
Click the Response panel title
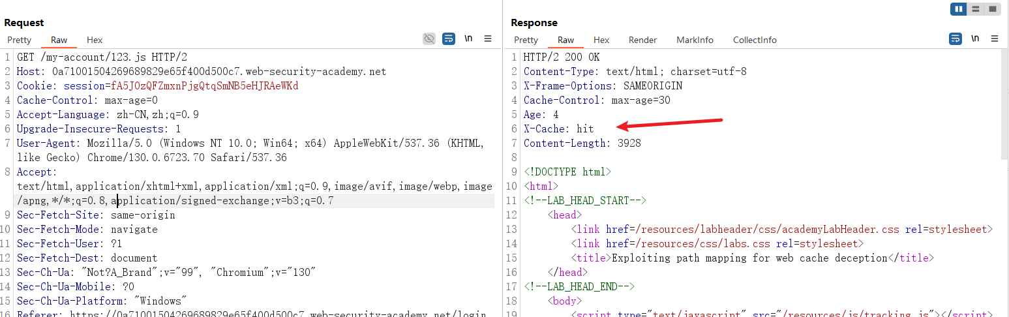click(534, 23)
